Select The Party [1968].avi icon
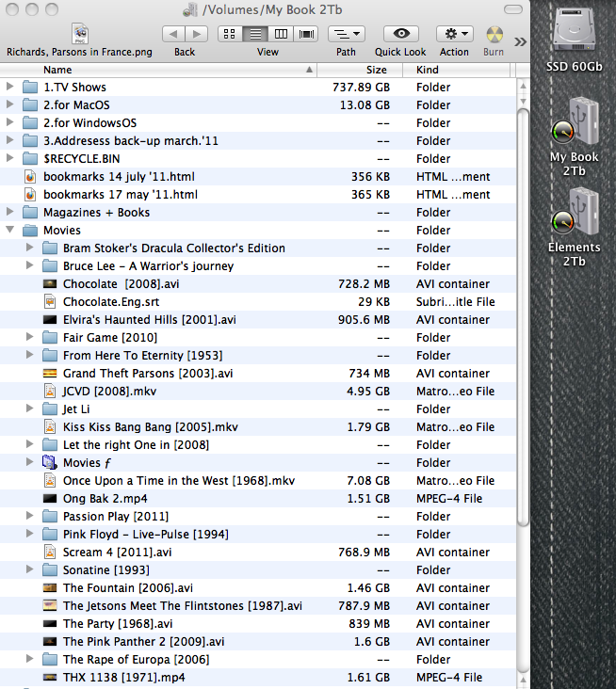616x689 pixels. coord(50,623)
